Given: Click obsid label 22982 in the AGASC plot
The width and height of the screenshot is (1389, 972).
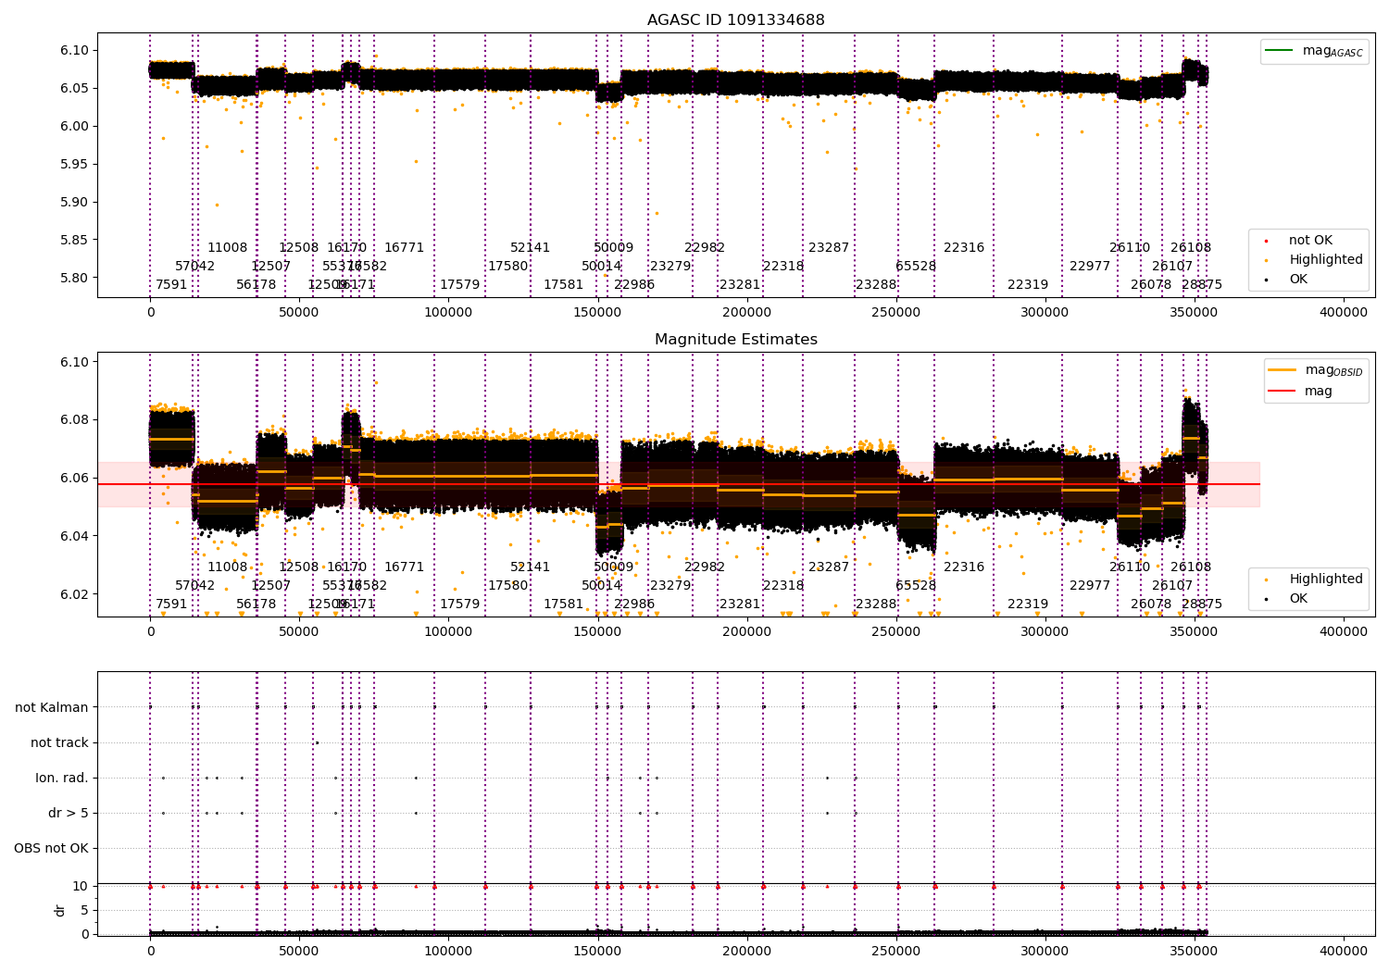Looking at the screenshot, I should 704,247.
